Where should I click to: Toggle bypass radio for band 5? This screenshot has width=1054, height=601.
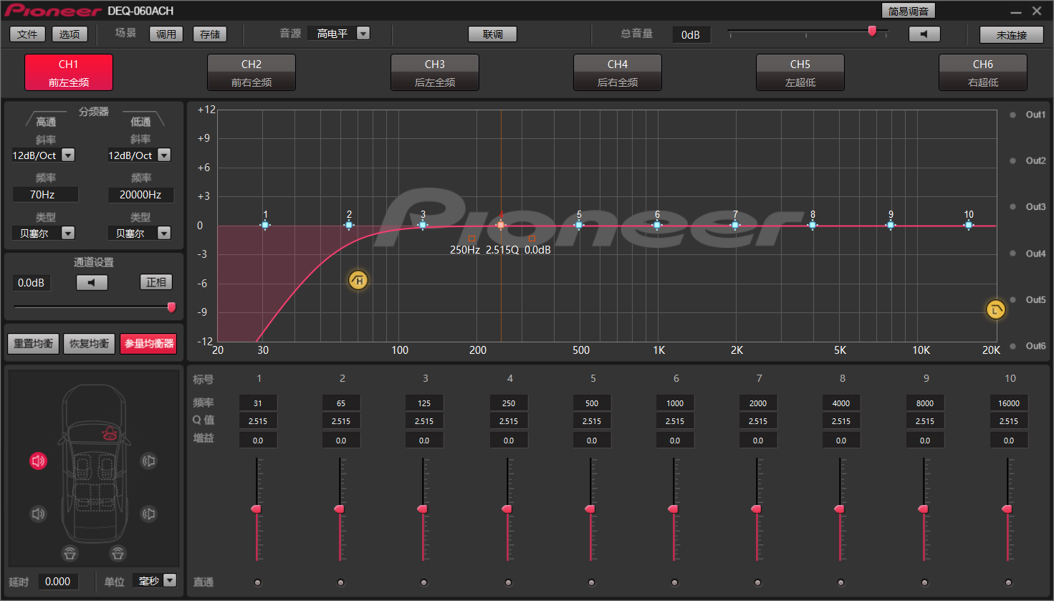coord(592,582)
